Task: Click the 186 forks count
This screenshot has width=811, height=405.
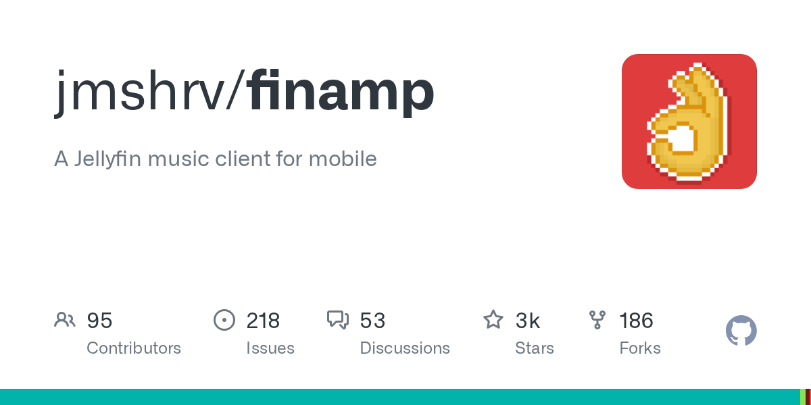Action: click(636, 321)
